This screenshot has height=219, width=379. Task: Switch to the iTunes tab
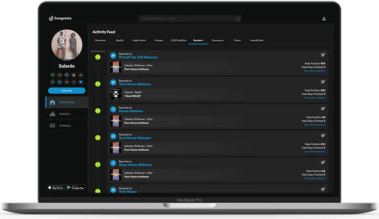click(237, 40)
